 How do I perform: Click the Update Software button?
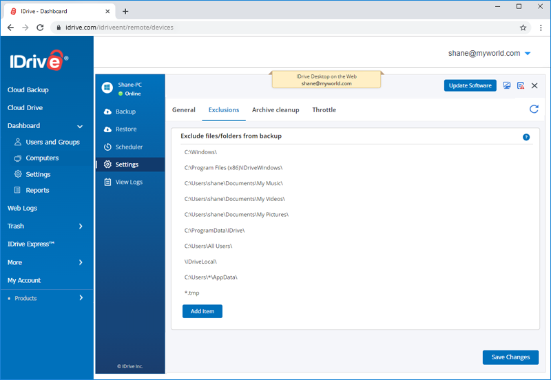(x=470, y=85)
